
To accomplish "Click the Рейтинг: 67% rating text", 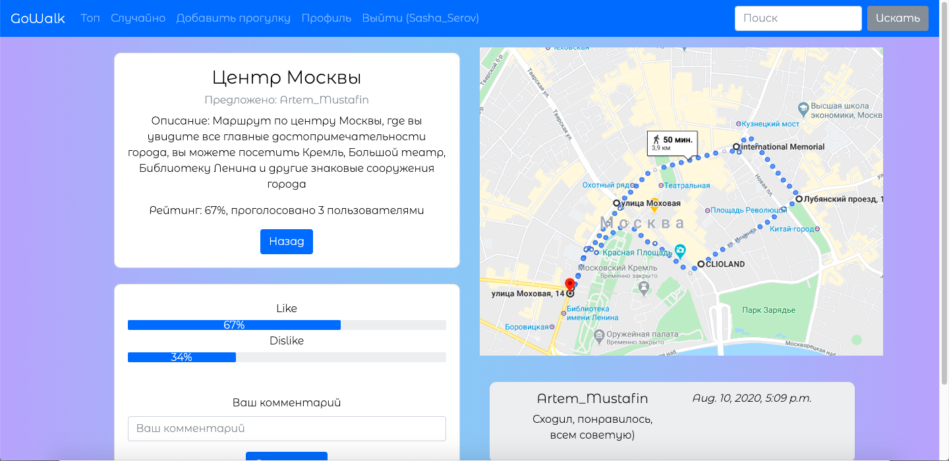I will click(287, 211).
